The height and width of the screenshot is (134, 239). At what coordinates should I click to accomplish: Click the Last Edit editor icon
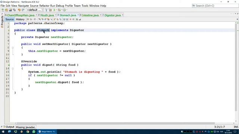click(x=28, y=19)
